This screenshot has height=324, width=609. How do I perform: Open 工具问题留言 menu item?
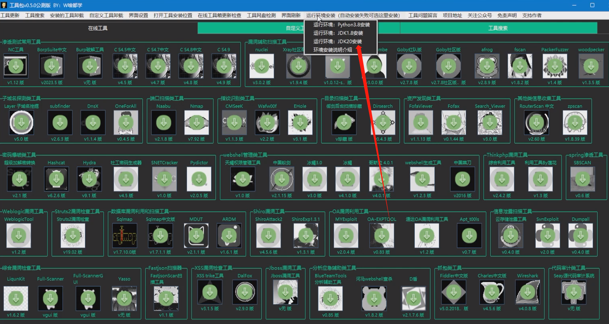point(423,15)
